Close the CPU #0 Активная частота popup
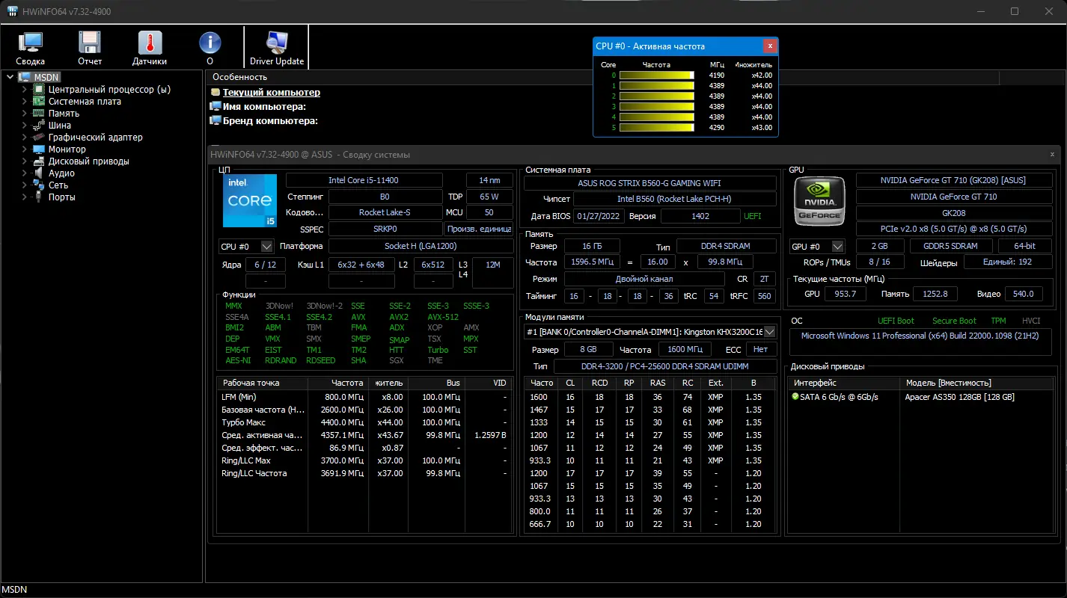Screen dimensions: 1067x598 770,46
